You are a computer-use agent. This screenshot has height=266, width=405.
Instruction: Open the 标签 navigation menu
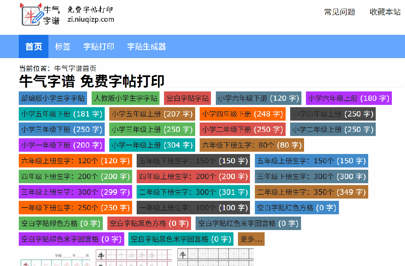click(62, 46)
